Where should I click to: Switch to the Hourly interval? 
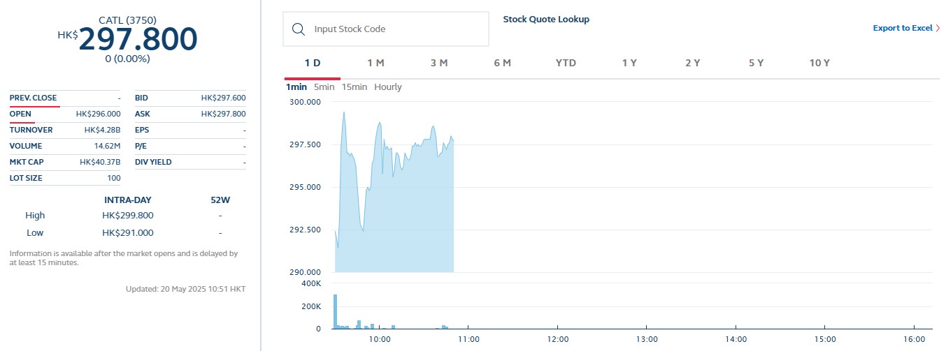388,87
